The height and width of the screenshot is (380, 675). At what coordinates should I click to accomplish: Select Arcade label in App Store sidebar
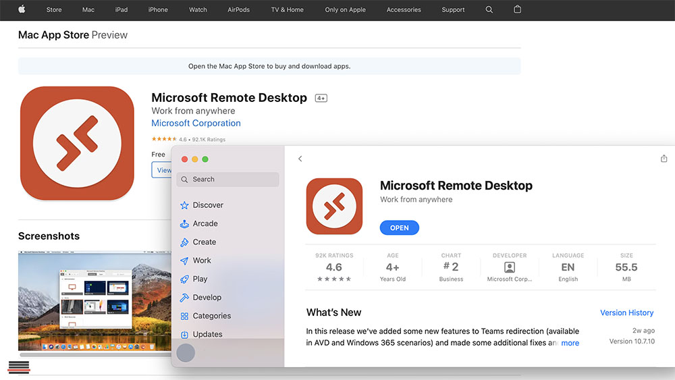pos(205,224)
